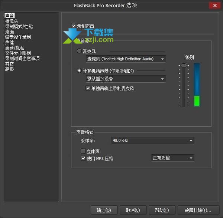Toggle 使用 MP3 压缩 checkbox
The image size is (223, 218).
pos(83,158)
